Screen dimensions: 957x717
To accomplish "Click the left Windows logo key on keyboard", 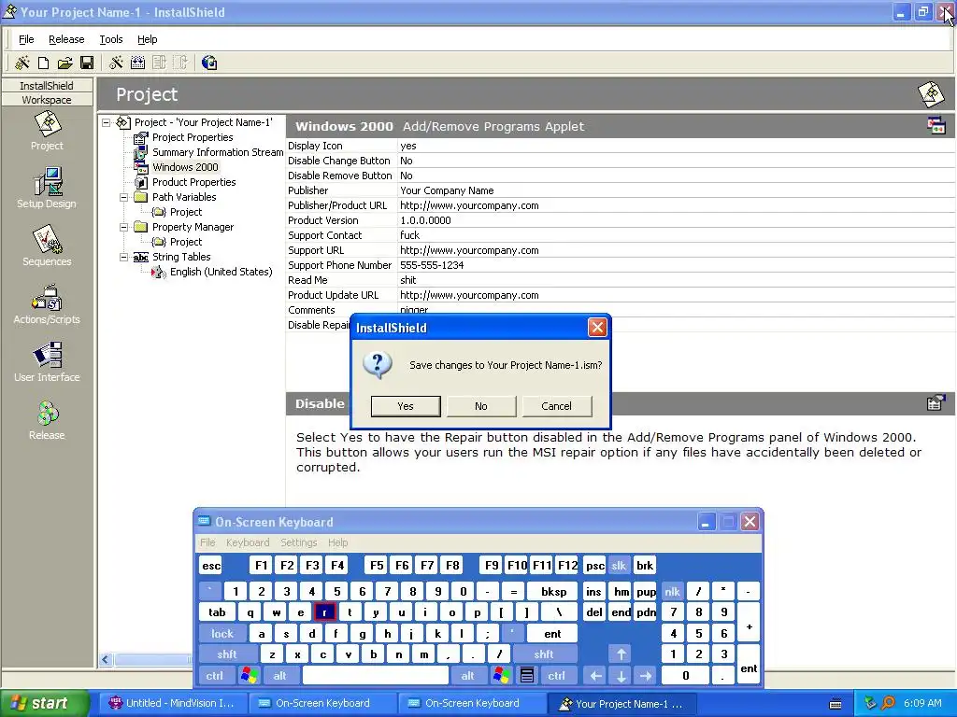I will [x=249, y=676].
